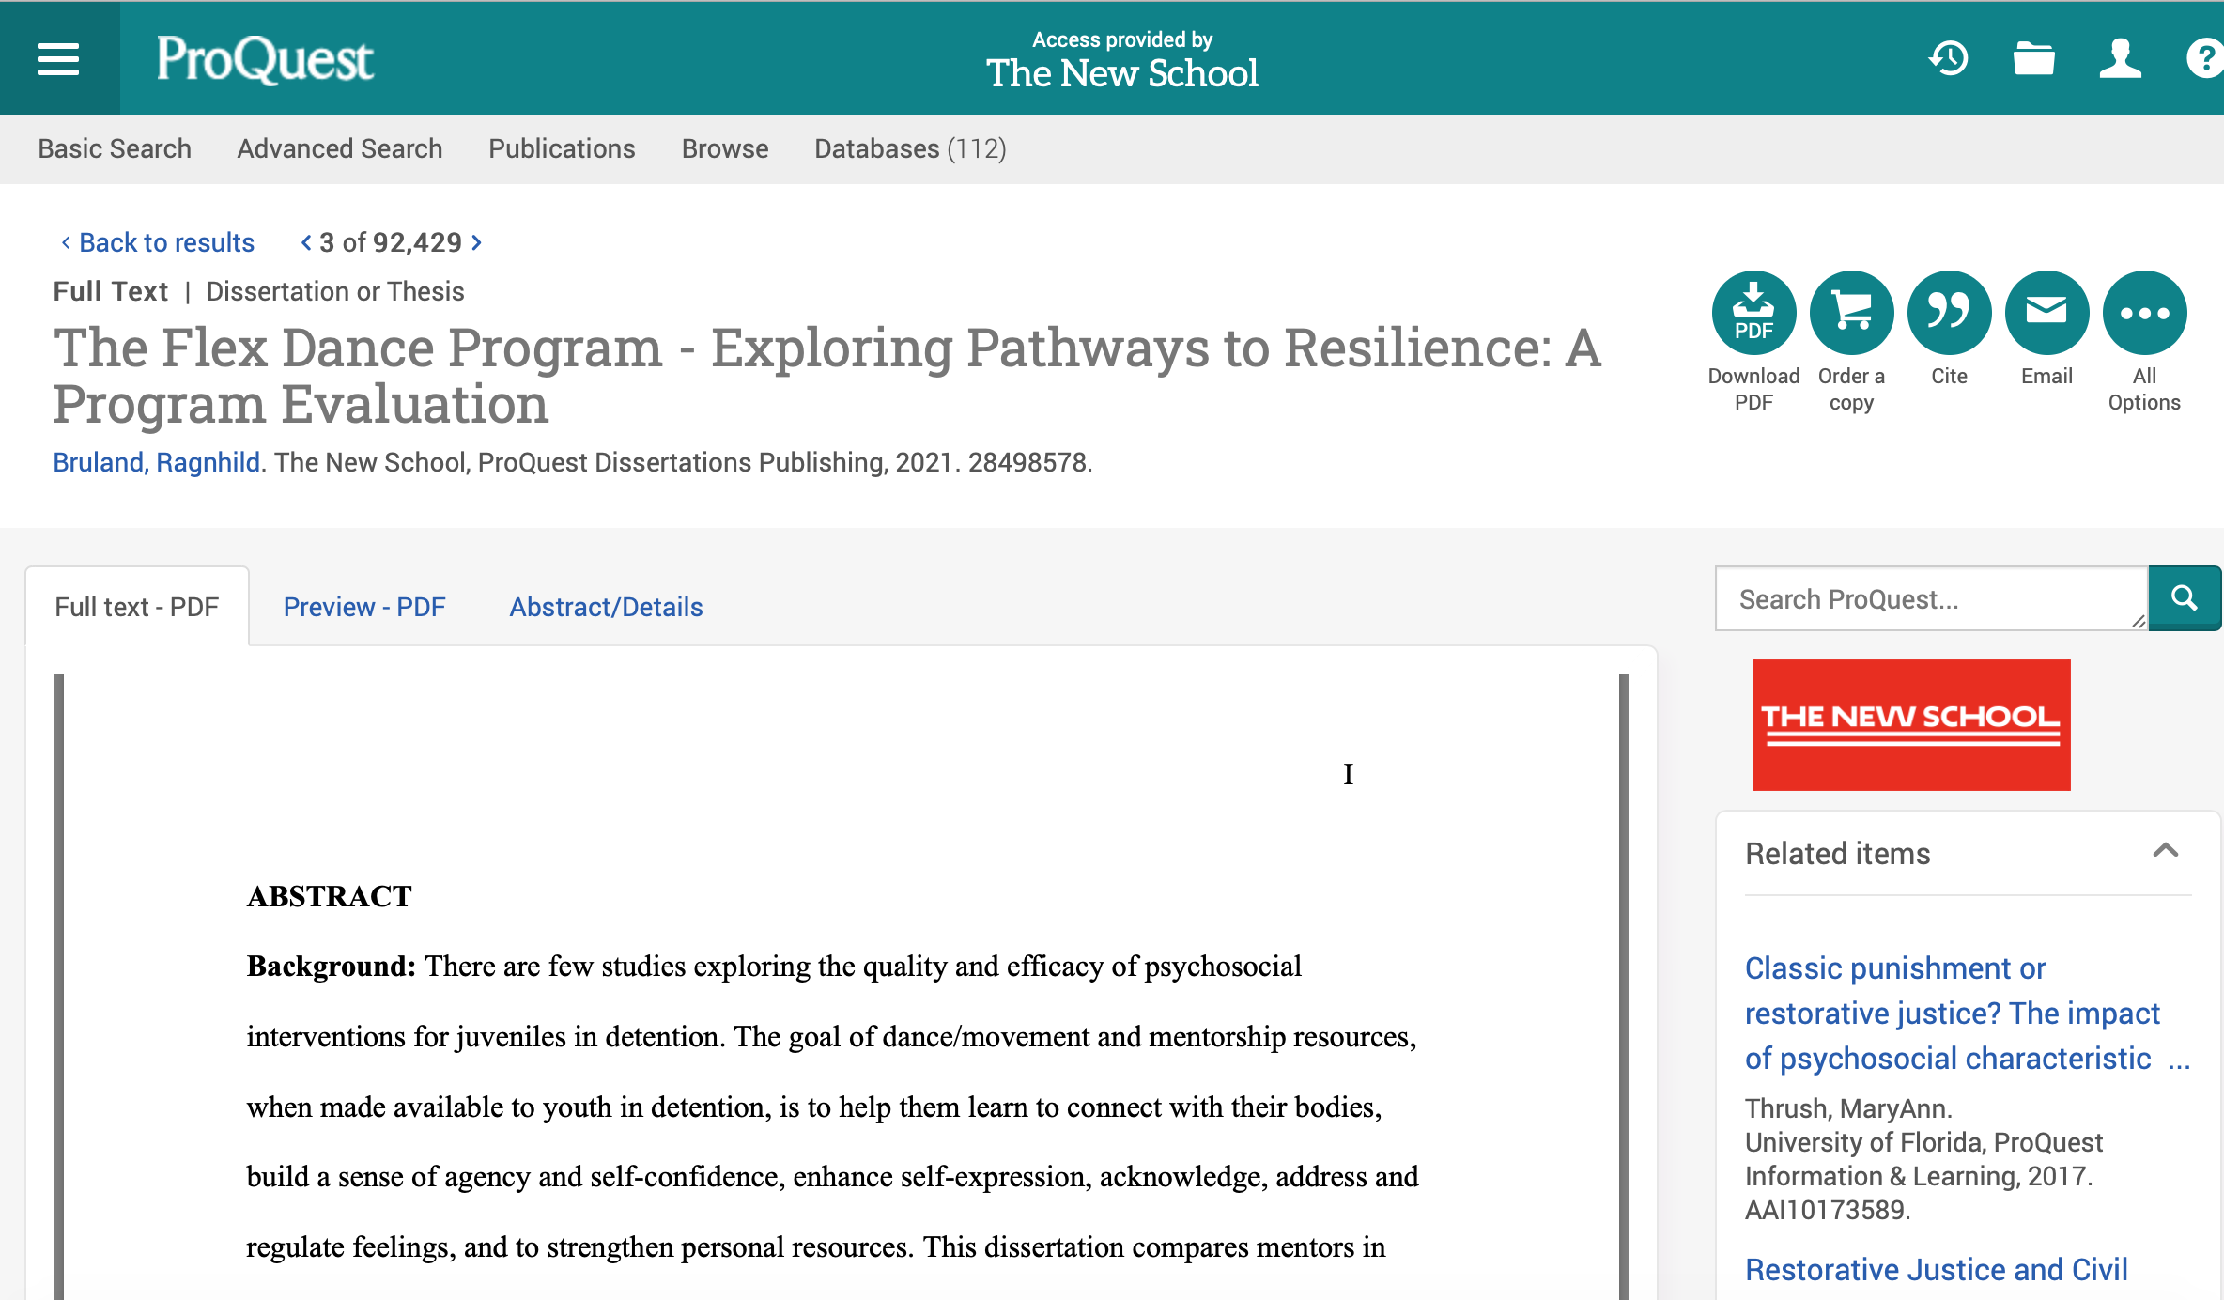
Task: Switch to the Preview - PDF tab
Action: click(x=364, y=607)
